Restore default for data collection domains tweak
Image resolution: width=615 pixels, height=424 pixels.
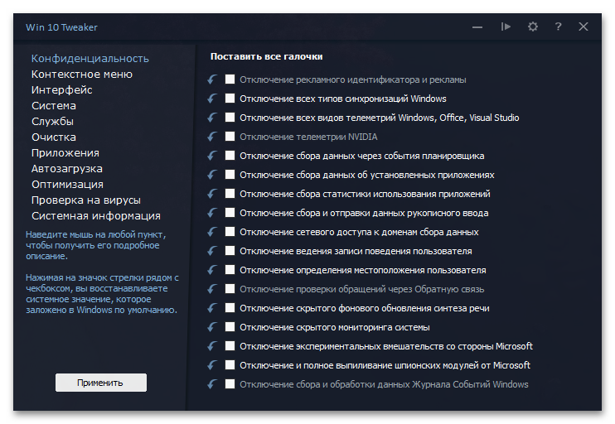[x=212, y=232]
